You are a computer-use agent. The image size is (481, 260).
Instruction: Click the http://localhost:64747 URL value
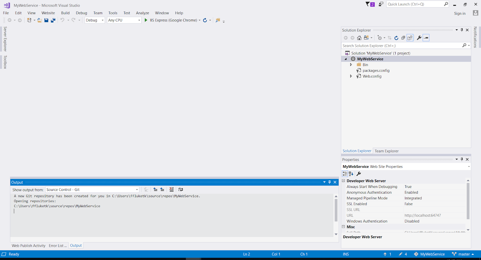(x=423, y=215)
